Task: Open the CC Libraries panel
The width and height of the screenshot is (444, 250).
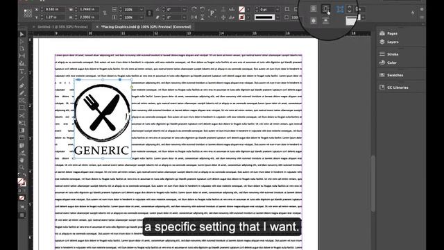Action: click(x=393, y=87)
